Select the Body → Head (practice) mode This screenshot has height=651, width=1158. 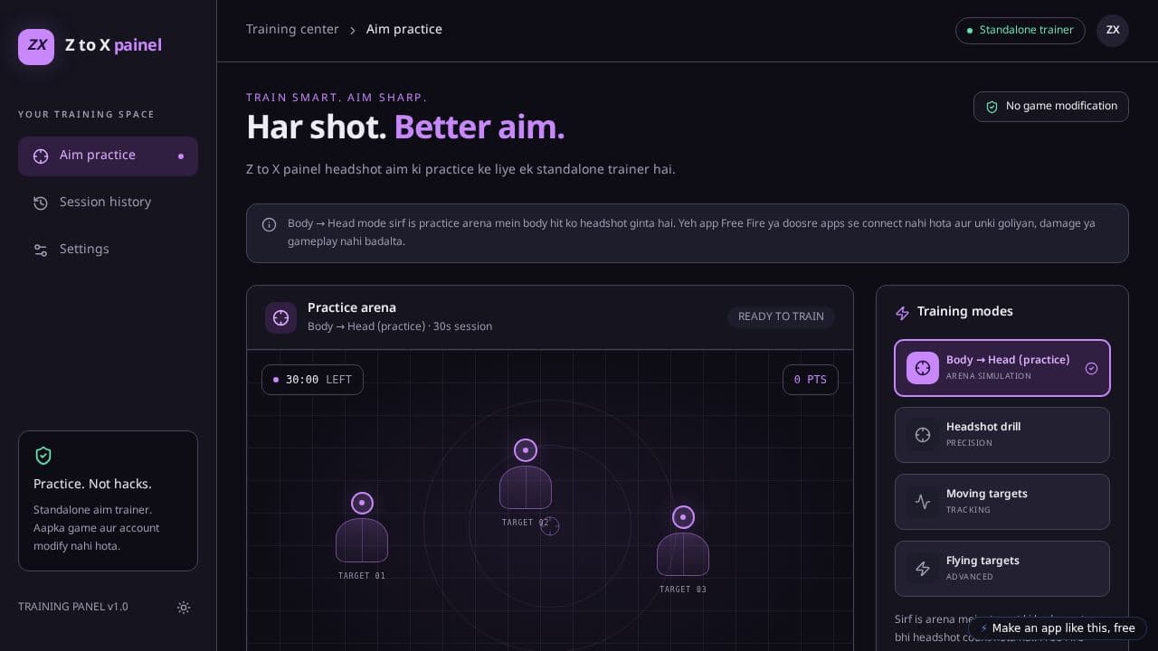(1002, 368)
